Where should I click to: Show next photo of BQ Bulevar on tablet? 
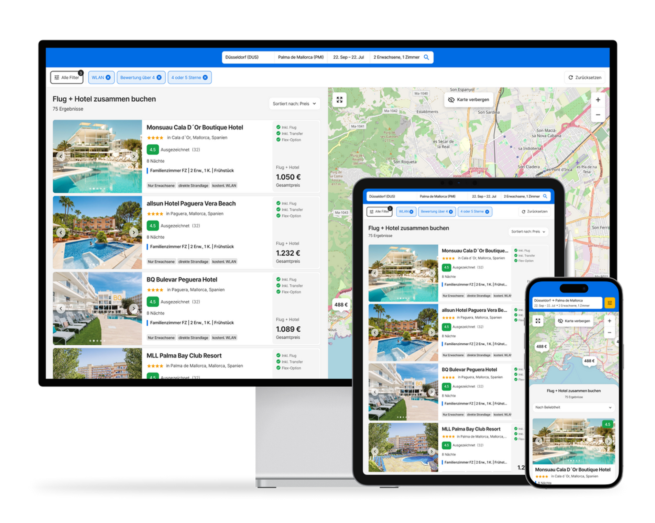click(x=432, y=392)
